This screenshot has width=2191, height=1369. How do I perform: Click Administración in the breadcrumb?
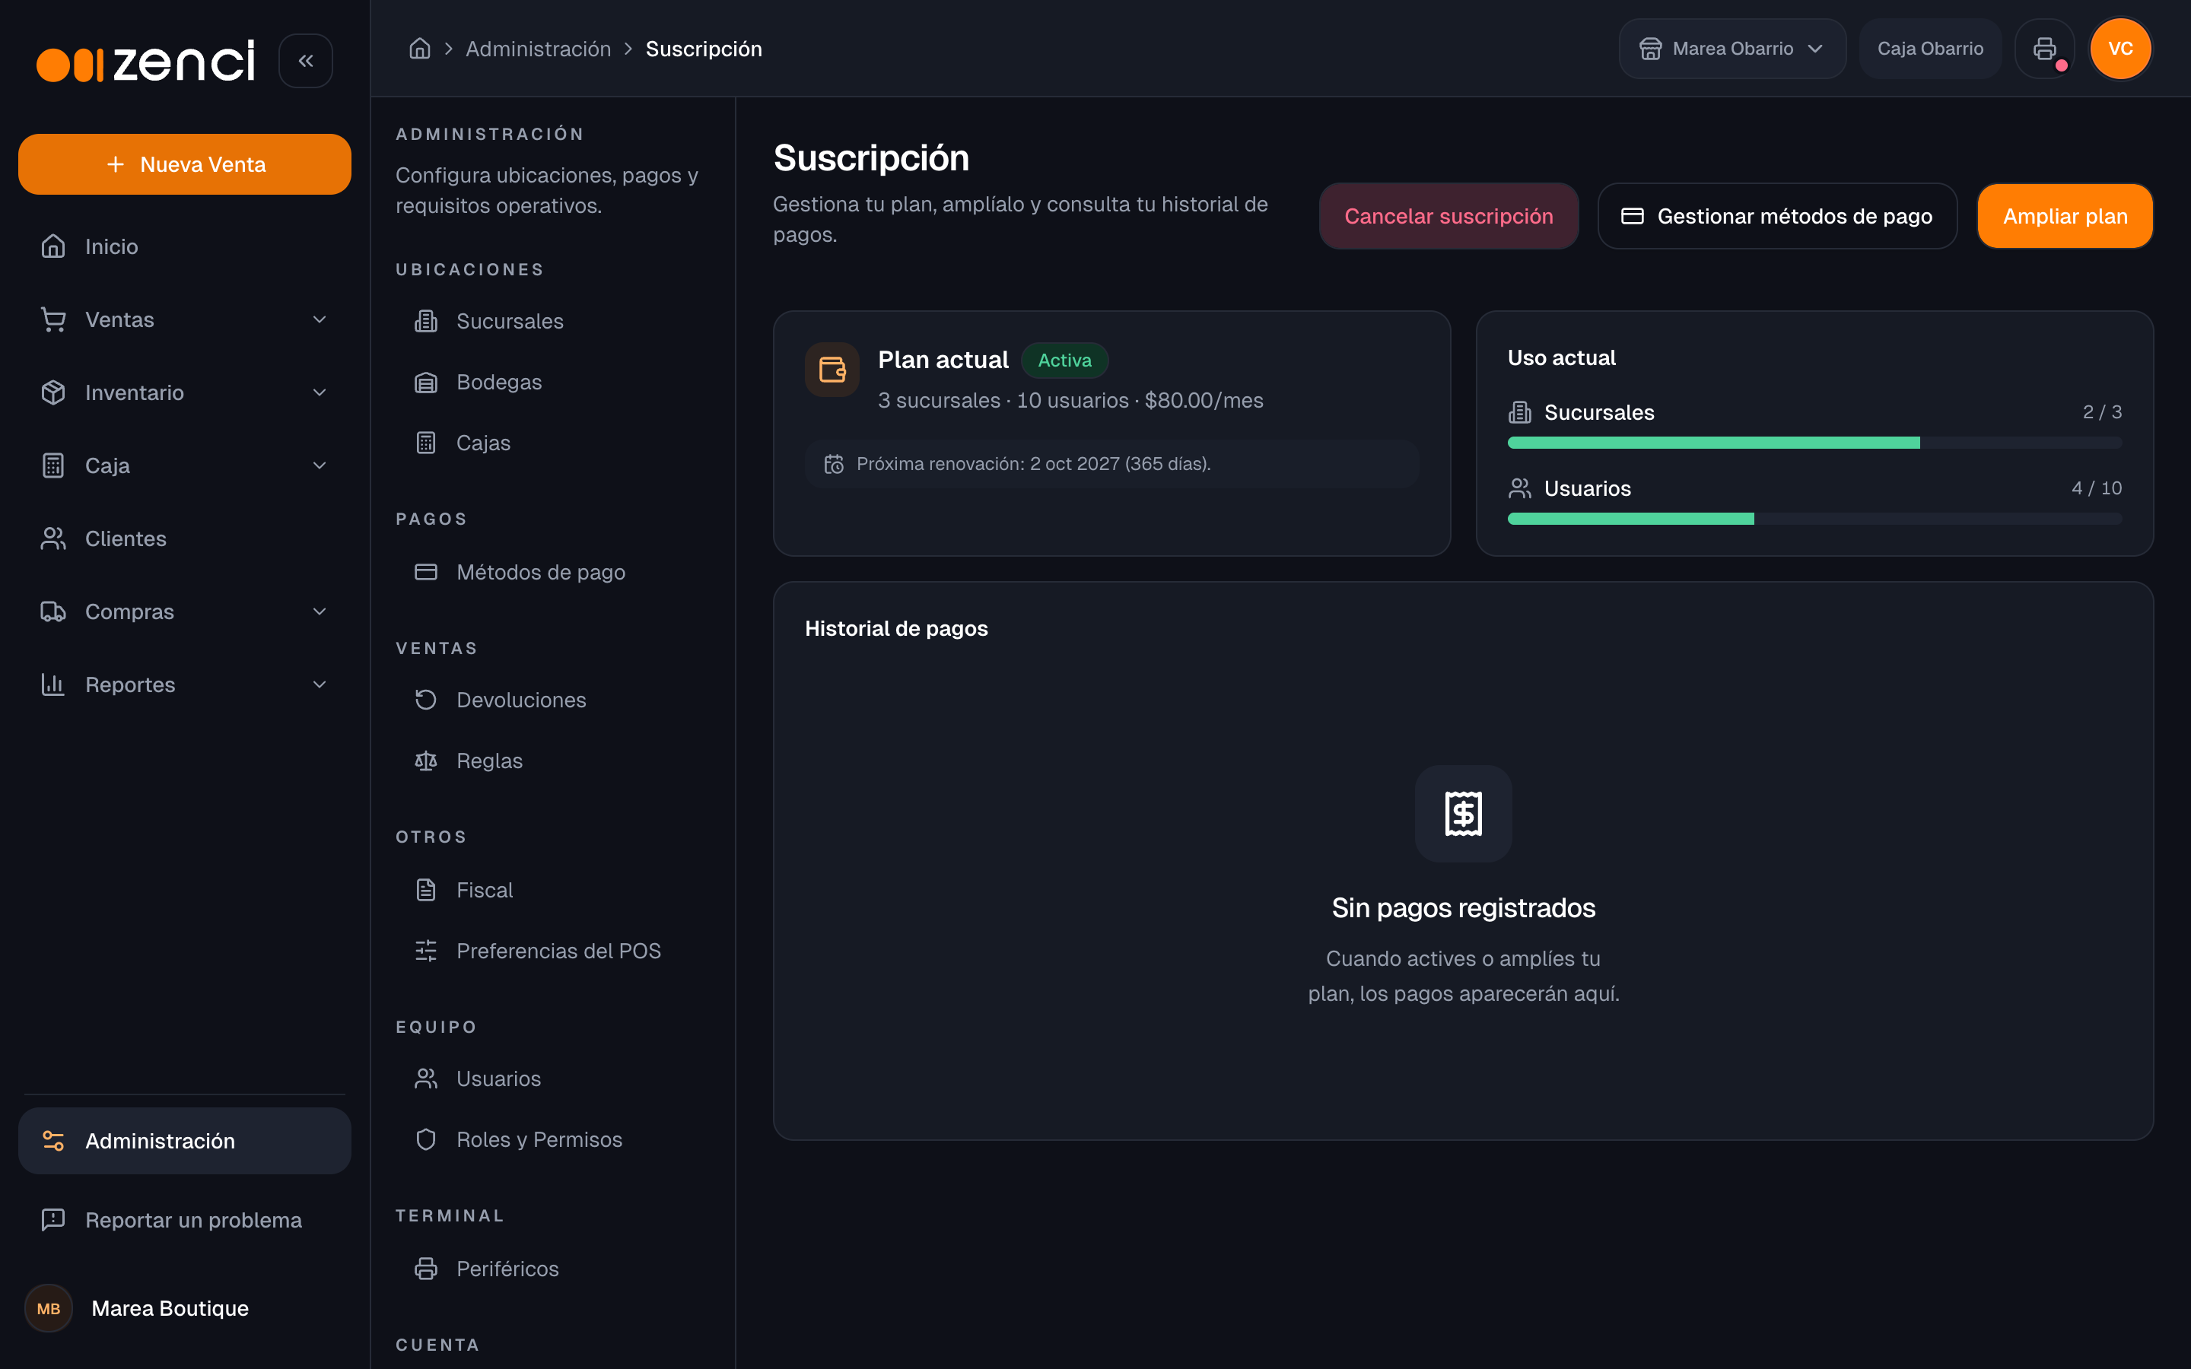[538, 49]
